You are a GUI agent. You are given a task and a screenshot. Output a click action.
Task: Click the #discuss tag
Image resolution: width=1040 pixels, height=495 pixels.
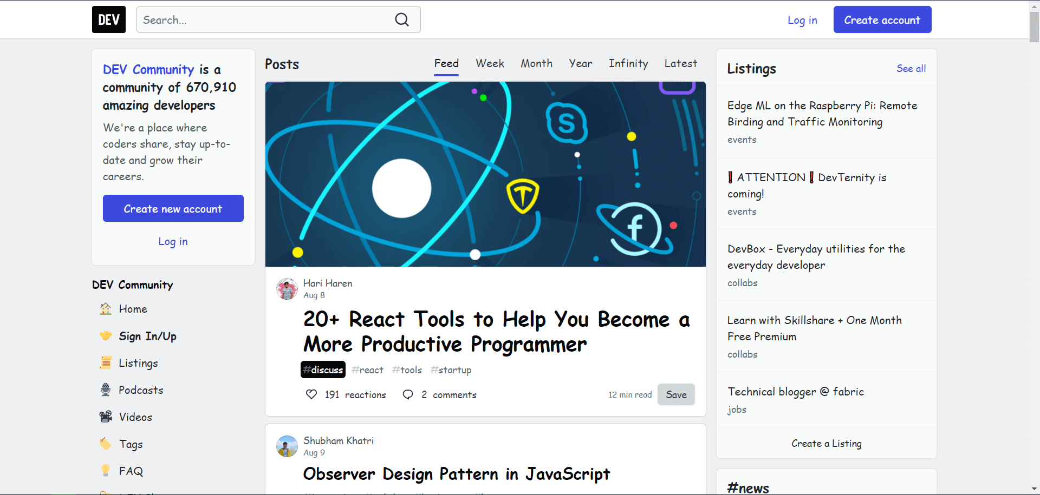tap(323, 369)
